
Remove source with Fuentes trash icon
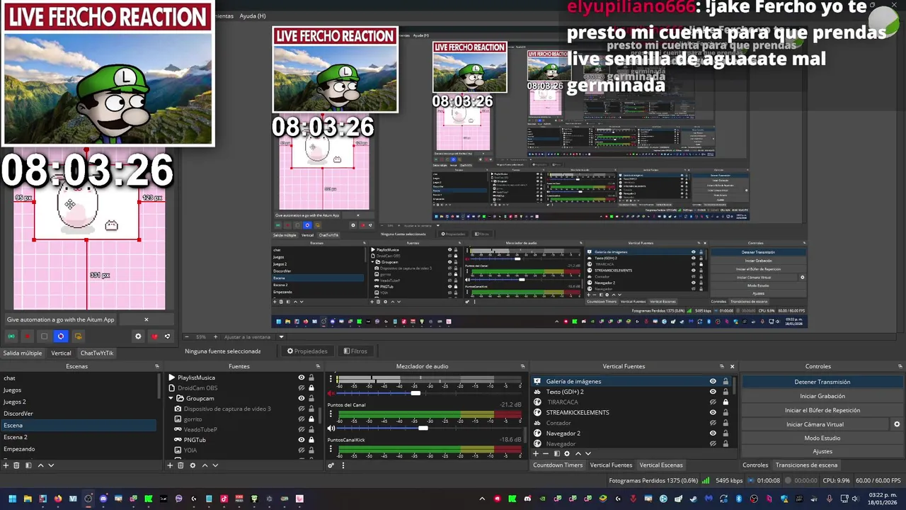180,465
